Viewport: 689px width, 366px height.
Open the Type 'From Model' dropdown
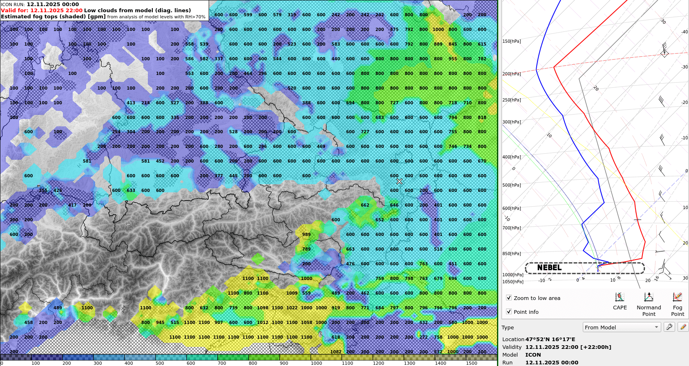[621, 327]
